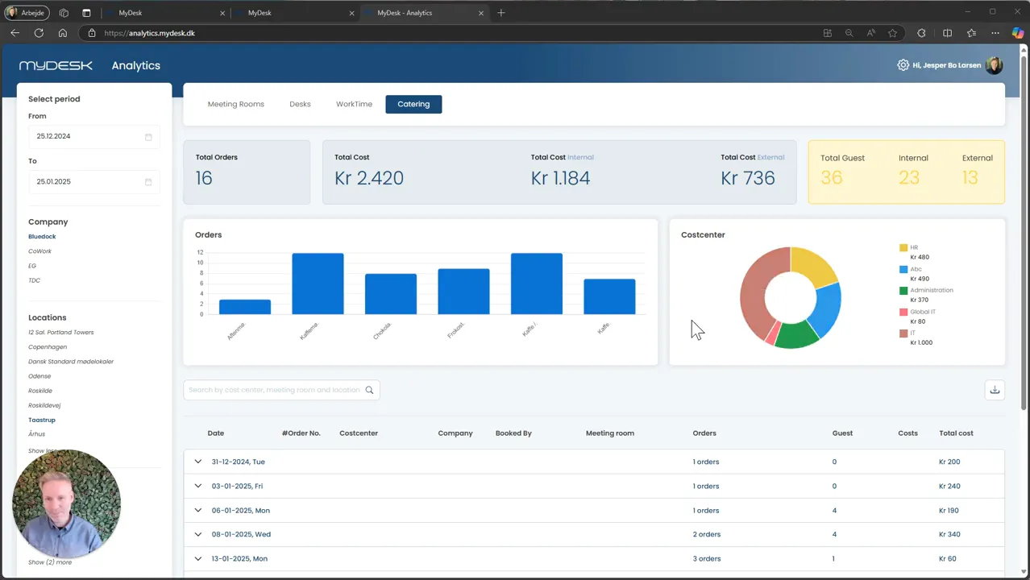Click the "3 orders" cell
Viewport: 1030px width, 580px height.
(706, 558)
